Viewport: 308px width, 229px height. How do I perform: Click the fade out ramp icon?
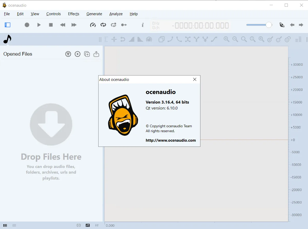point(140,39)
